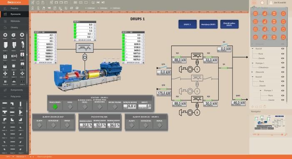Collapse the first Kocioł tree node
Viewport: 292px width, 159px height.
253,49
